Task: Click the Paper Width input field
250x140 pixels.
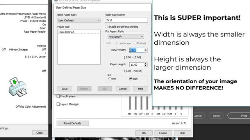Action: click(x=136, y=50)
